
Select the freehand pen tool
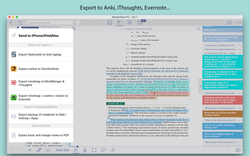(x=113, y=150)
